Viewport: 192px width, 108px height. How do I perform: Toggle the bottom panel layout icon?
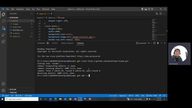point(146,9)
